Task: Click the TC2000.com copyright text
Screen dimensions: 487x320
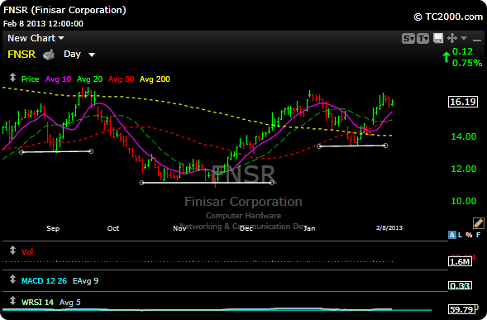Action: pyautogui.click(x=448, y=17)
